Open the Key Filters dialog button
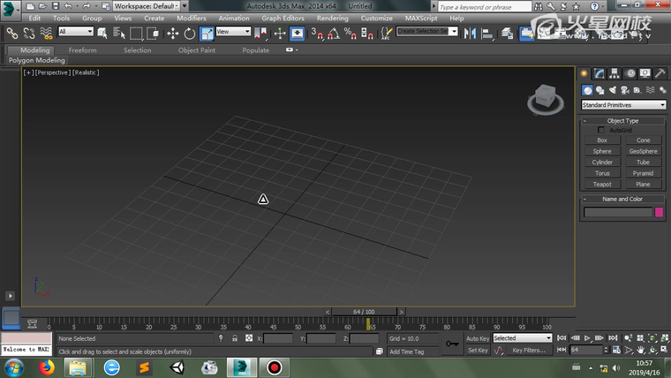 (529, 351)
